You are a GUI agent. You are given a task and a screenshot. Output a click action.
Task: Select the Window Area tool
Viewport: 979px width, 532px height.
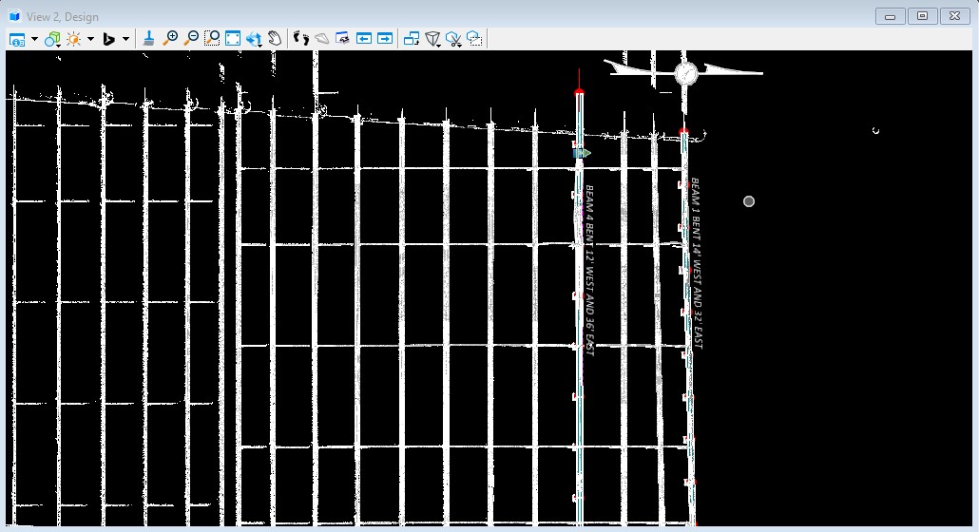click(x=212, y=38)
